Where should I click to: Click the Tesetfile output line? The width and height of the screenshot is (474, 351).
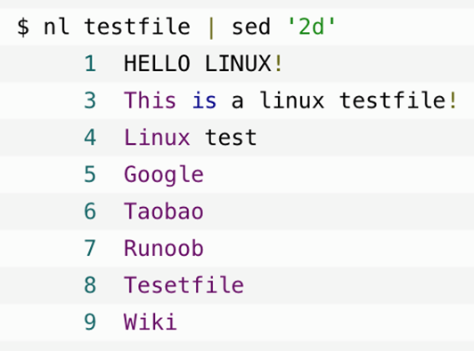coord(184,285)
